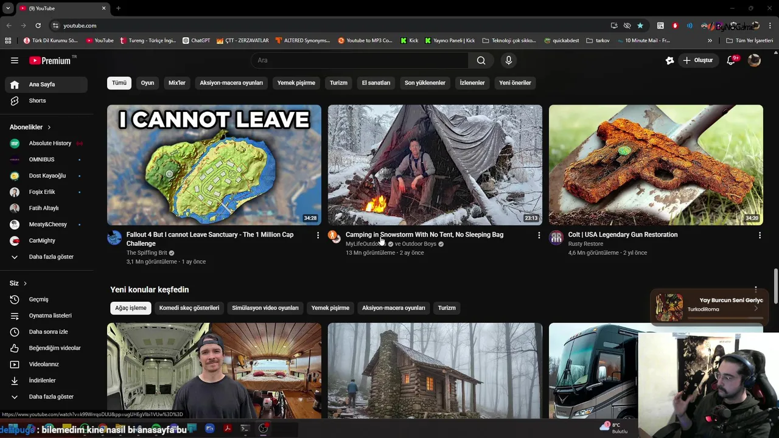The height and width of the screenshot is (438, 779).
Task: Select the İzlenenler chip
Action: 472,83
